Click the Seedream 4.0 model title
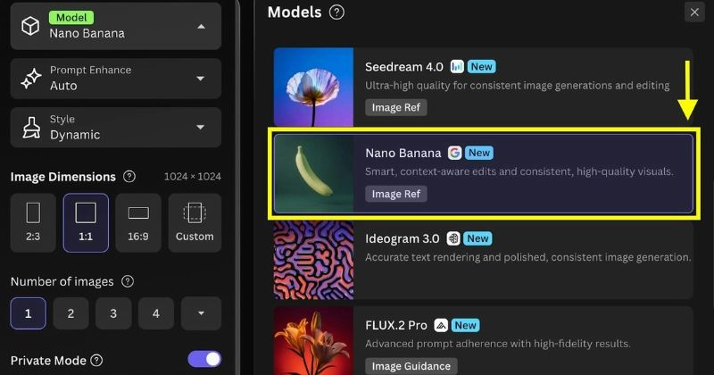Image resolution: width=714 pixels, height=375 pixels. tap(404, 67)
